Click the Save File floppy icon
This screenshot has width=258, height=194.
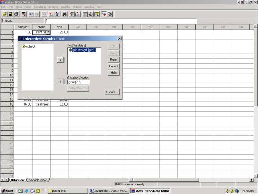tap(10, 14)
